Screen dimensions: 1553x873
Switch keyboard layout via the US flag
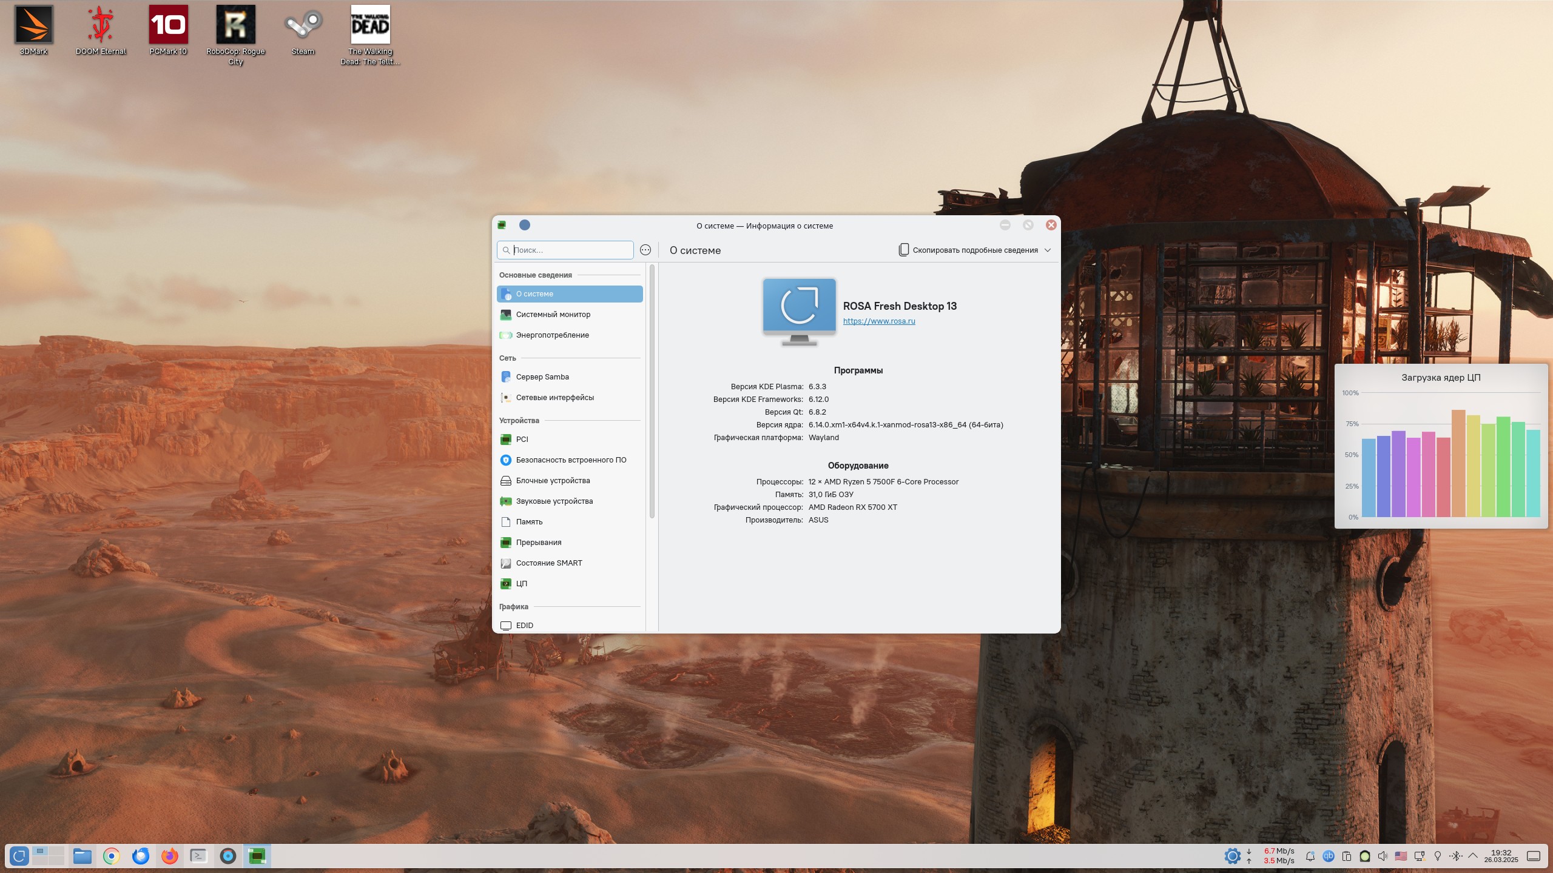point(1401,856)
